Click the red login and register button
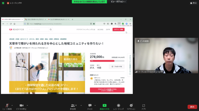 [x=118, y=29]
